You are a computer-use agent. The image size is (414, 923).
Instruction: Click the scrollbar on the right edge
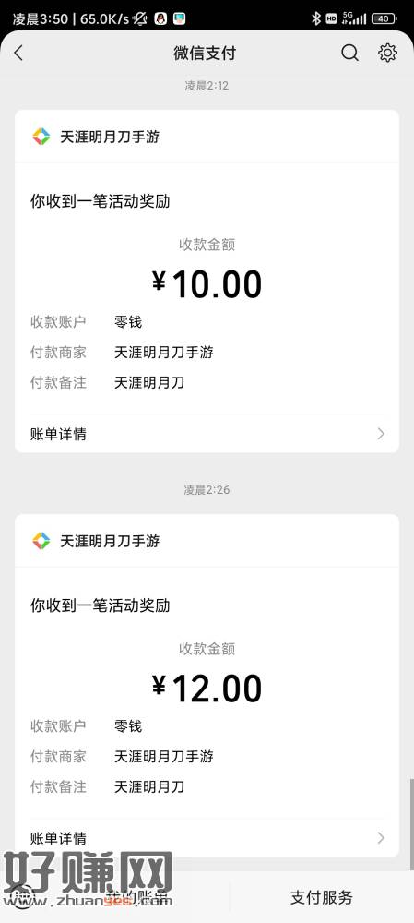(x=411, y=824)
